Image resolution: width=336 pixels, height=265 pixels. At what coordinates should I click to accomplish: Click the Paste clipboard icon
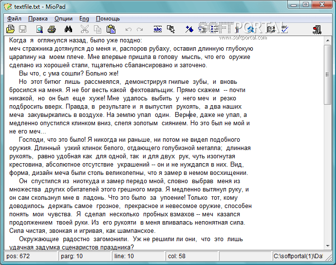coord(111,29)
